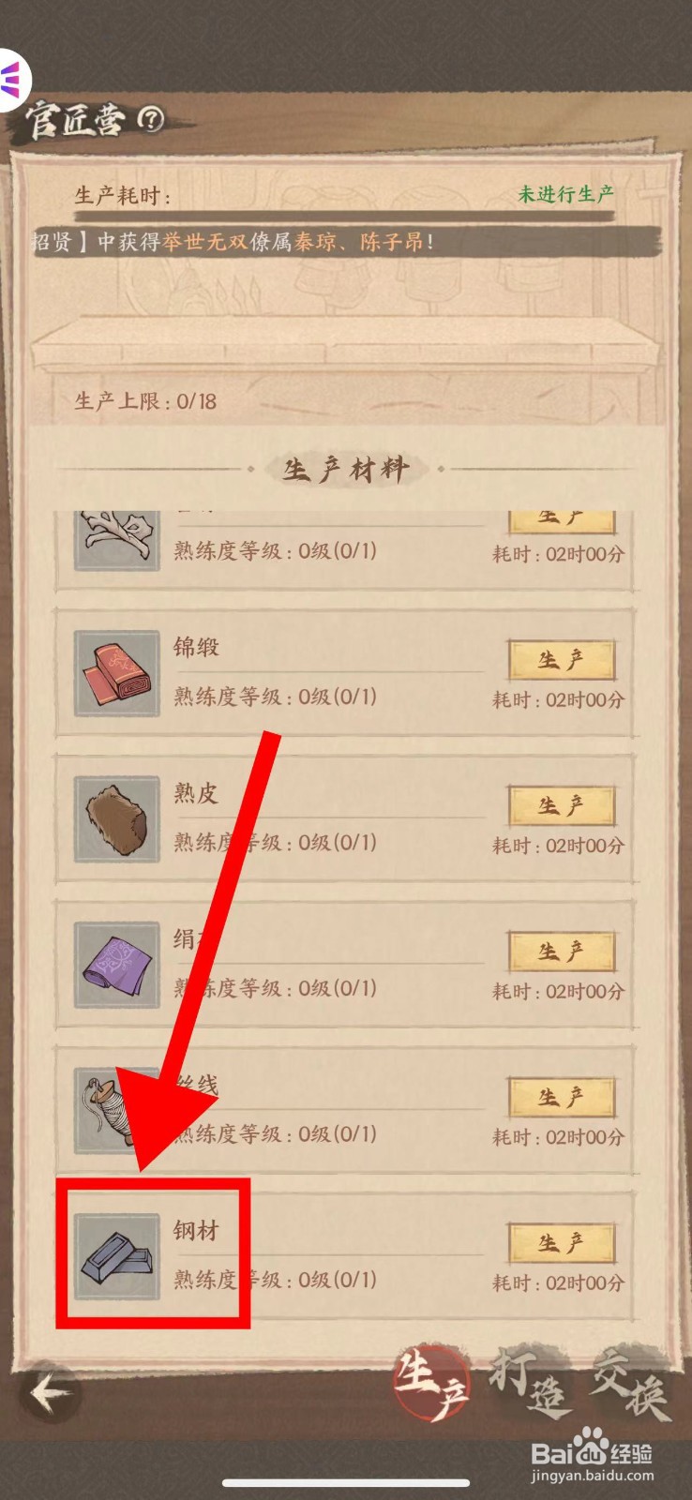Select the thread spool icon
The height and width of the screenshot is (1500, 692).
pyautogui.click(x=116, y=1110)
